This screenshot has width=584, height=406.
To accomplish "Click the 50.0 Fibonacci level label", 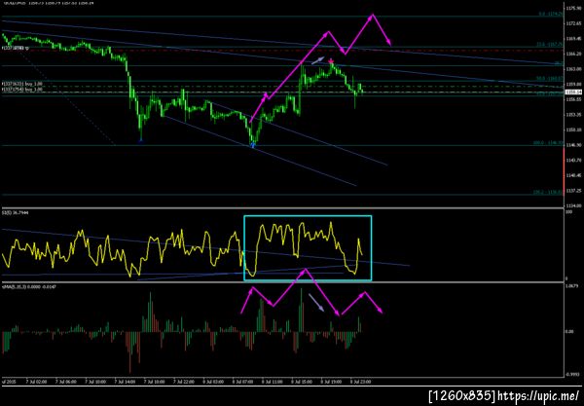I will click(549, 79).
